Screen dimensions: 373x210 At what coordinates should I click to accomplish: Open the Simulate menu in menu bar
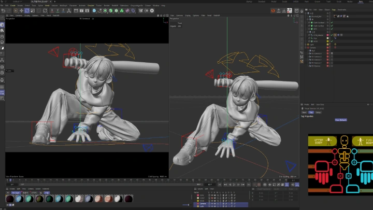tap(91, 6)
